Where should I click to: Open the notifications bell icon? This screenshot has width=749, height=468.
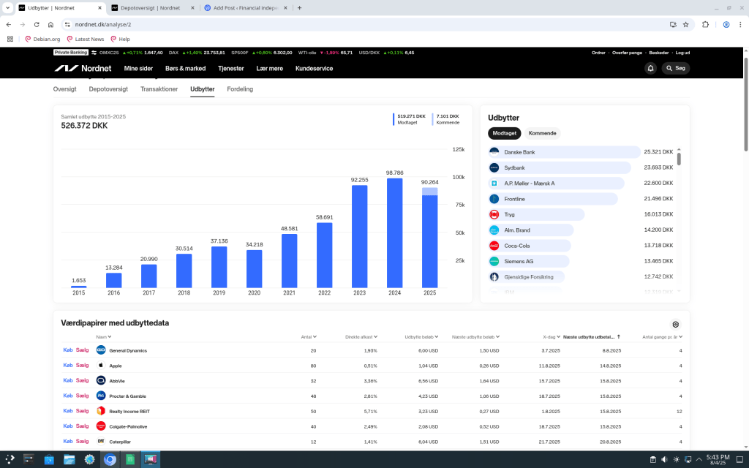pyautogui.click(x=650, y=68)
